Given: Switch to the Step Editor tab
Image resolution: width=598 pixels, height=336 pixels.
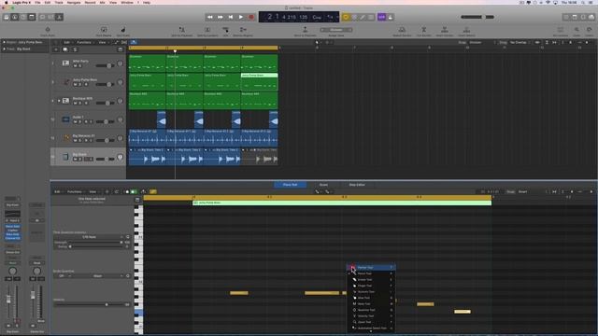Looking at the screenshot, I should pyautogui.click(x=357, y=185).
